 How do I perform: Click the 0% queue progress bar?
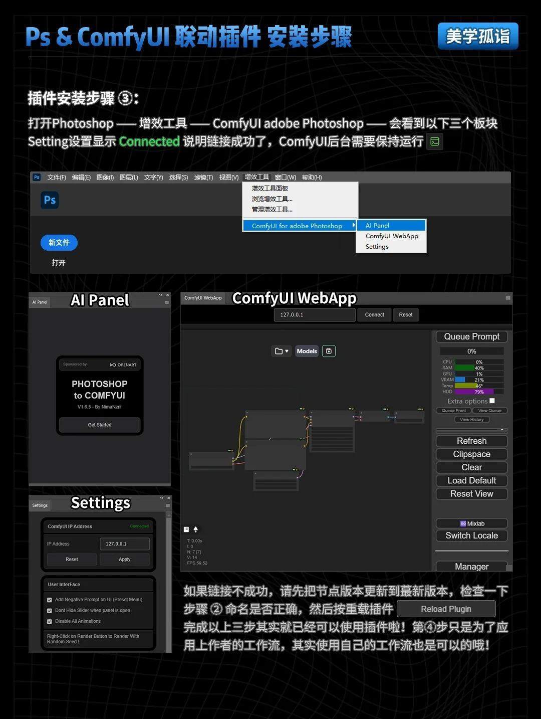tap(472, 351)
